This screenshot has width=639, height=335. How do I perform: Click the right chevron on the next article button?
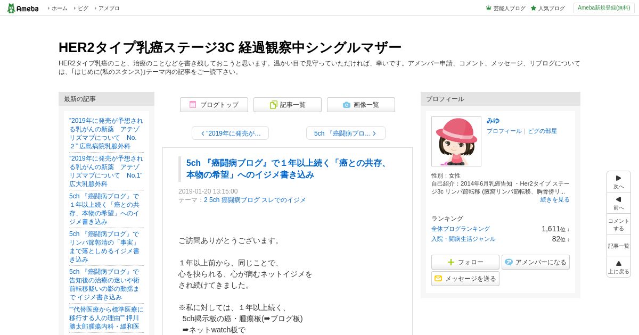(374, 133)
